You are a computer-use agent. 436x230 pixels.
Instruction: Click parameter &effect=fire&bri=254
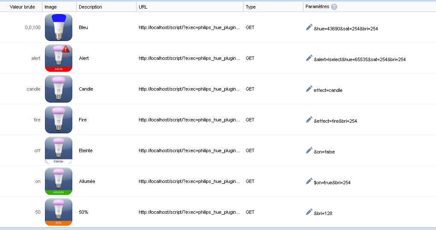pyautogui.click(x=335, y=121)
